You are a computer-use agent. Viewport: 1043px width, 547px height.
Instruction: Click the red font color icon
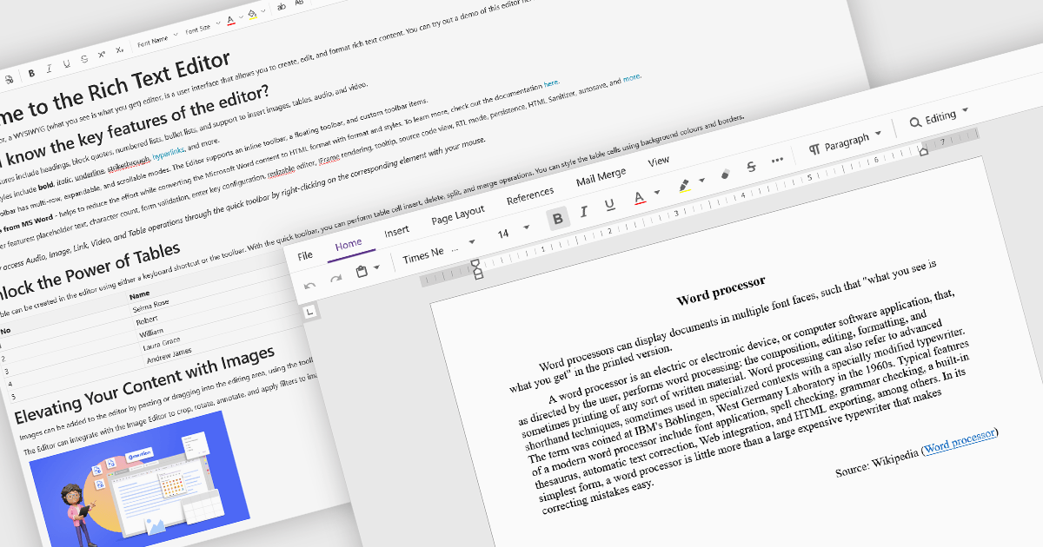(x=640, y=197)
